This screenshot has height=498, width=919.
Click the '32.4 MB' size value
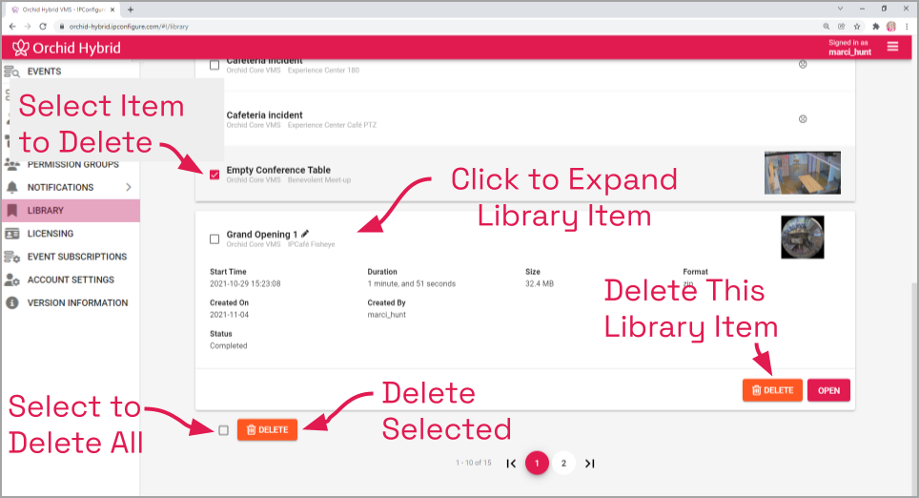coord(540,283)
